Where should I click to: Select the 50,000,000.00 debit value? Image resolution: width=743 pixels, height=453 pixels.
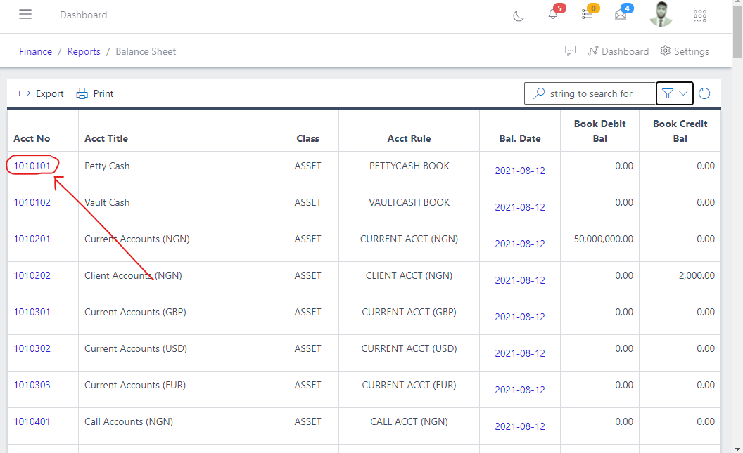click(603, 239)
